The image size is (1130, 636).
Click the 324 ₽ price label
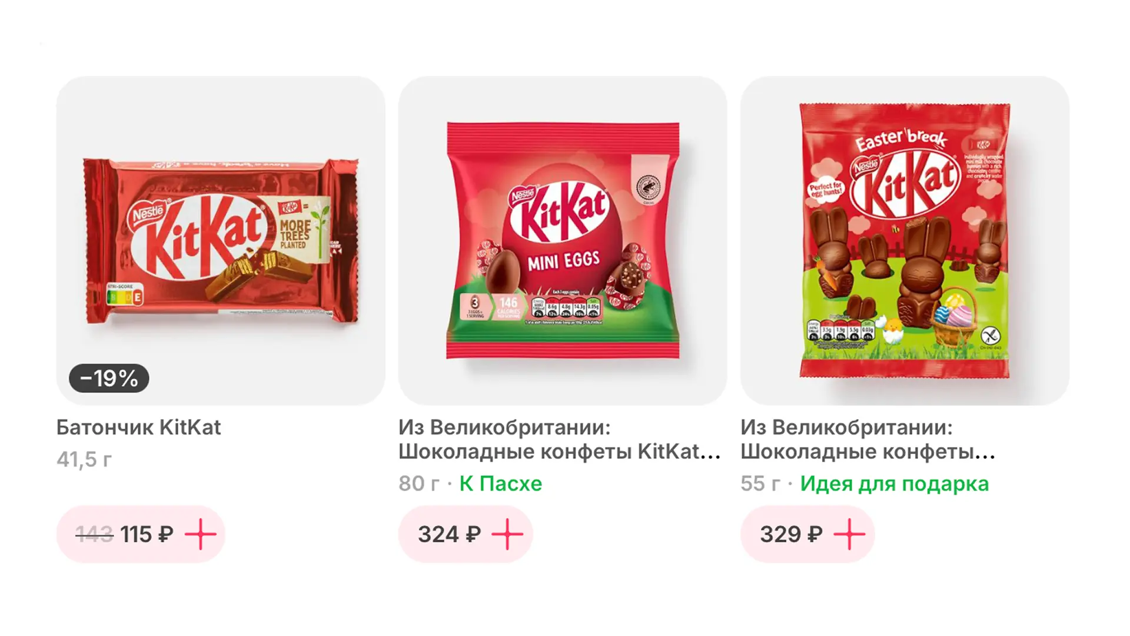coord(449,534)
